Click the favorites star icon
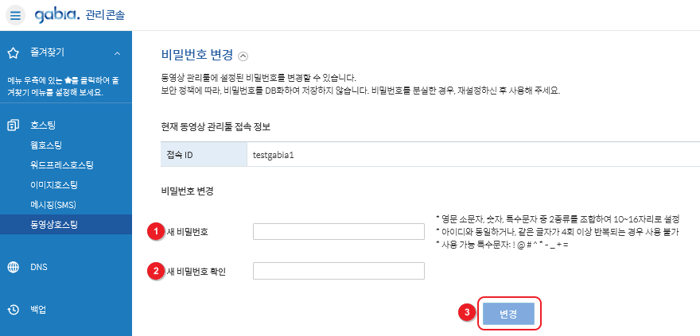700x336 pixels. 14,53
